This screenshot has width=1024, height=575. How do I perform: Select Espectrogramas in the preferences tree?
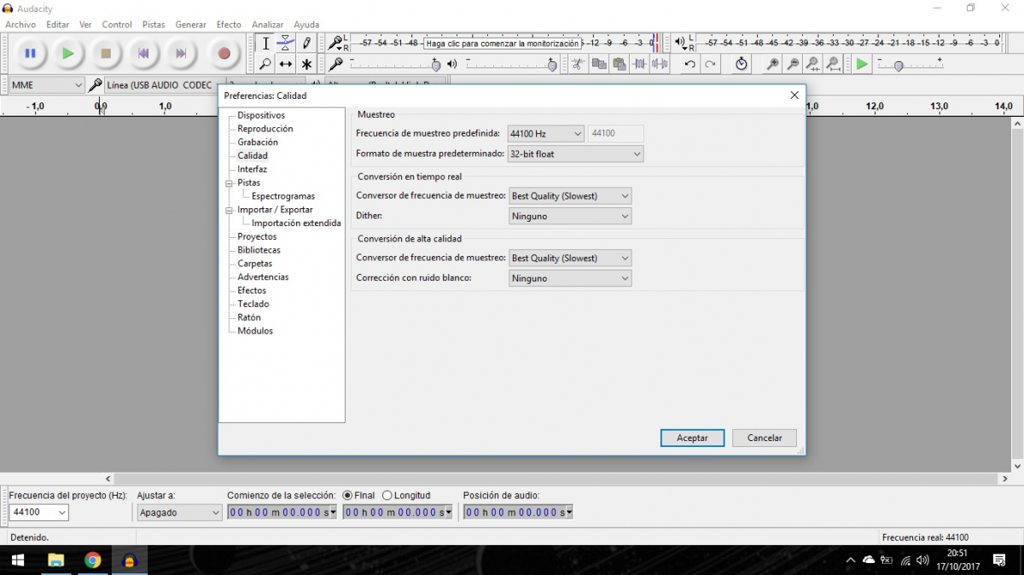pyautogui.click(x=283, y=196)
